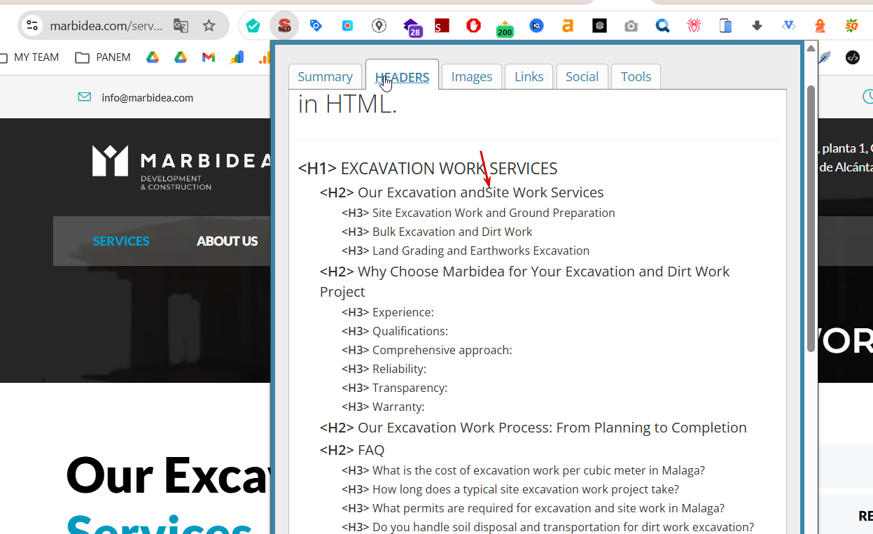
Task: Click the H3 Transparency: entry
Action: (x=394, y=388)
